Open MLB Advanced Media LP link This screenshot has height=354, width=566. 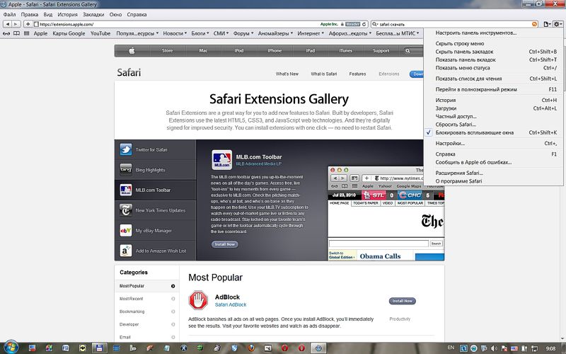(x=258, y=164)
